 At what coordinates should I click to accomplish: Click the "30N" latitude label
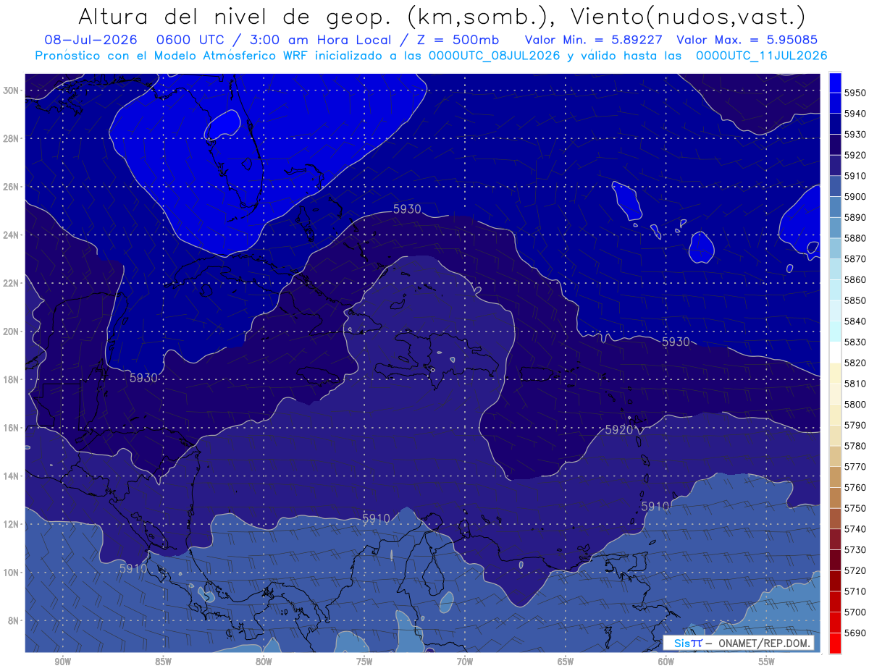tap(12, 90)
